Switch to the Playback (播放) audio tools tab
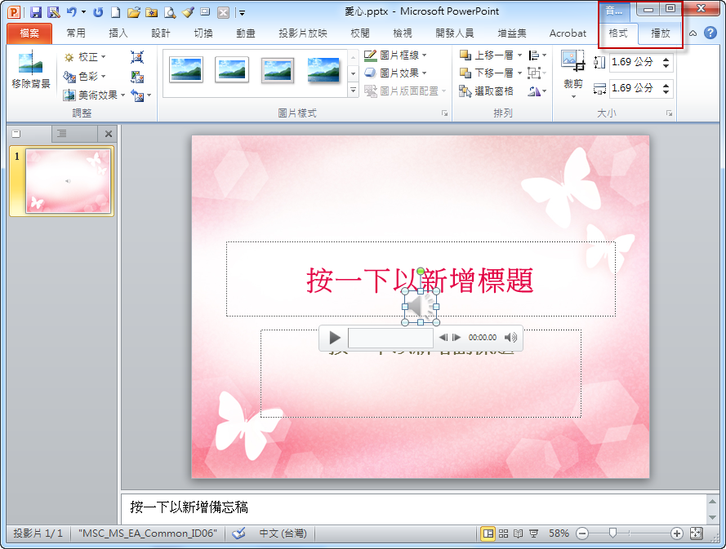726x549 pixels. [x=660, y=33]
